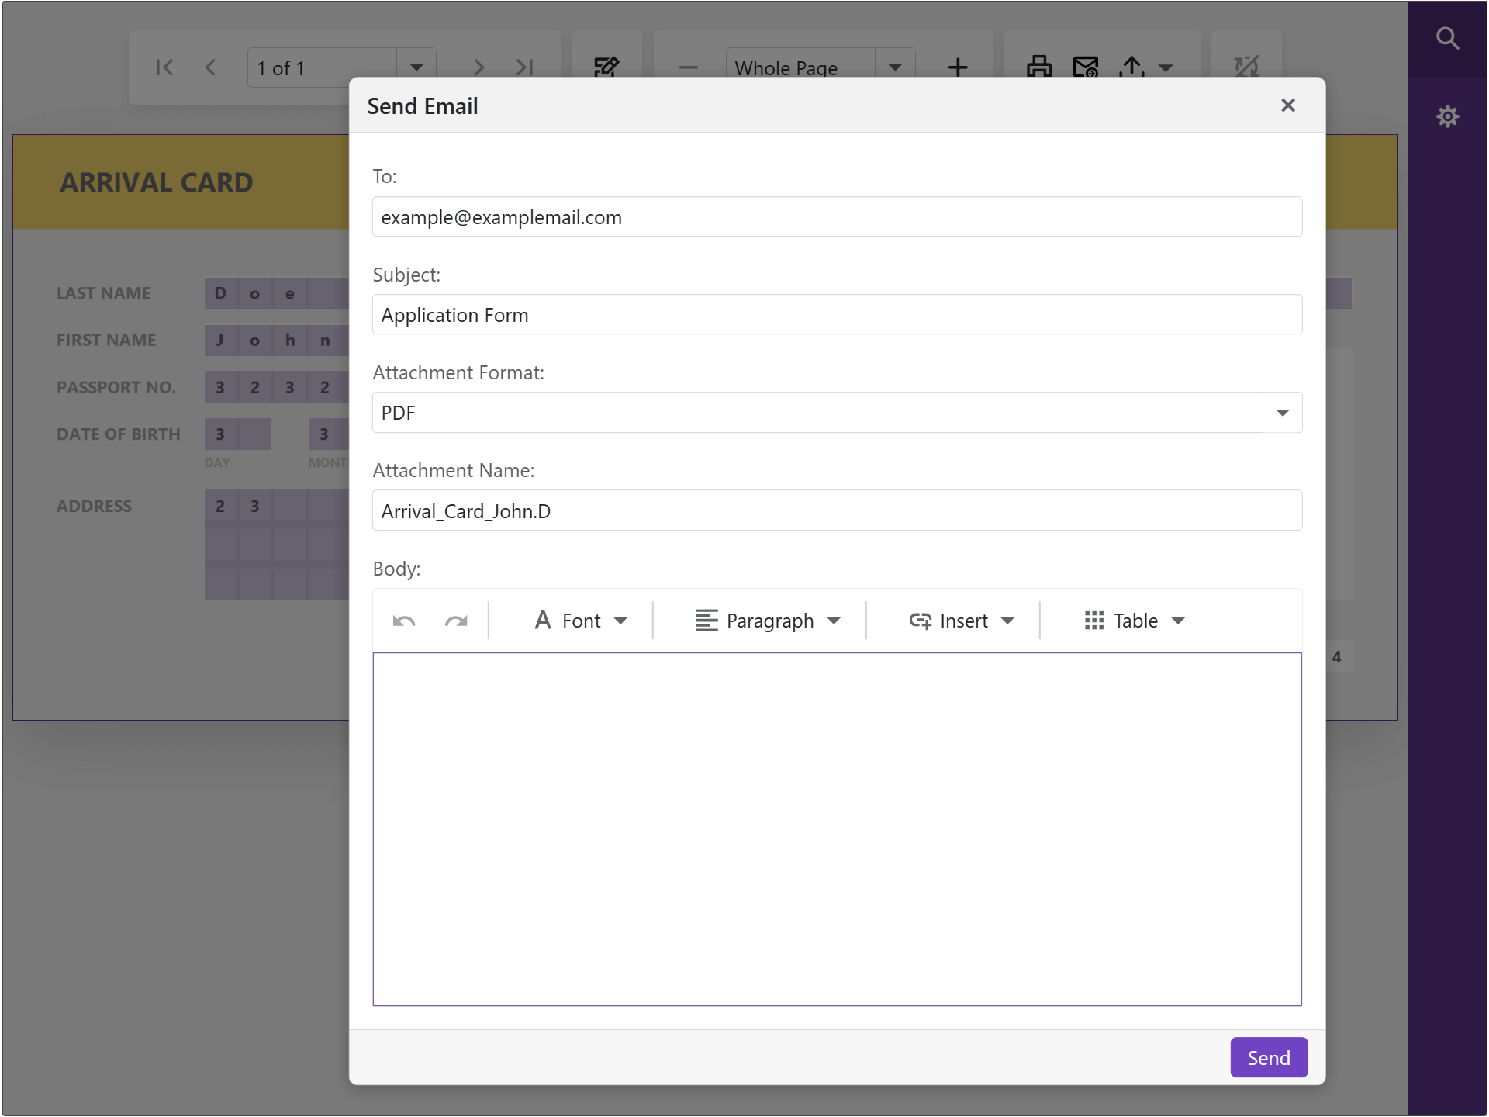Open search in the right sidebar
Screen dimensions: 1489x1117
1449,37
